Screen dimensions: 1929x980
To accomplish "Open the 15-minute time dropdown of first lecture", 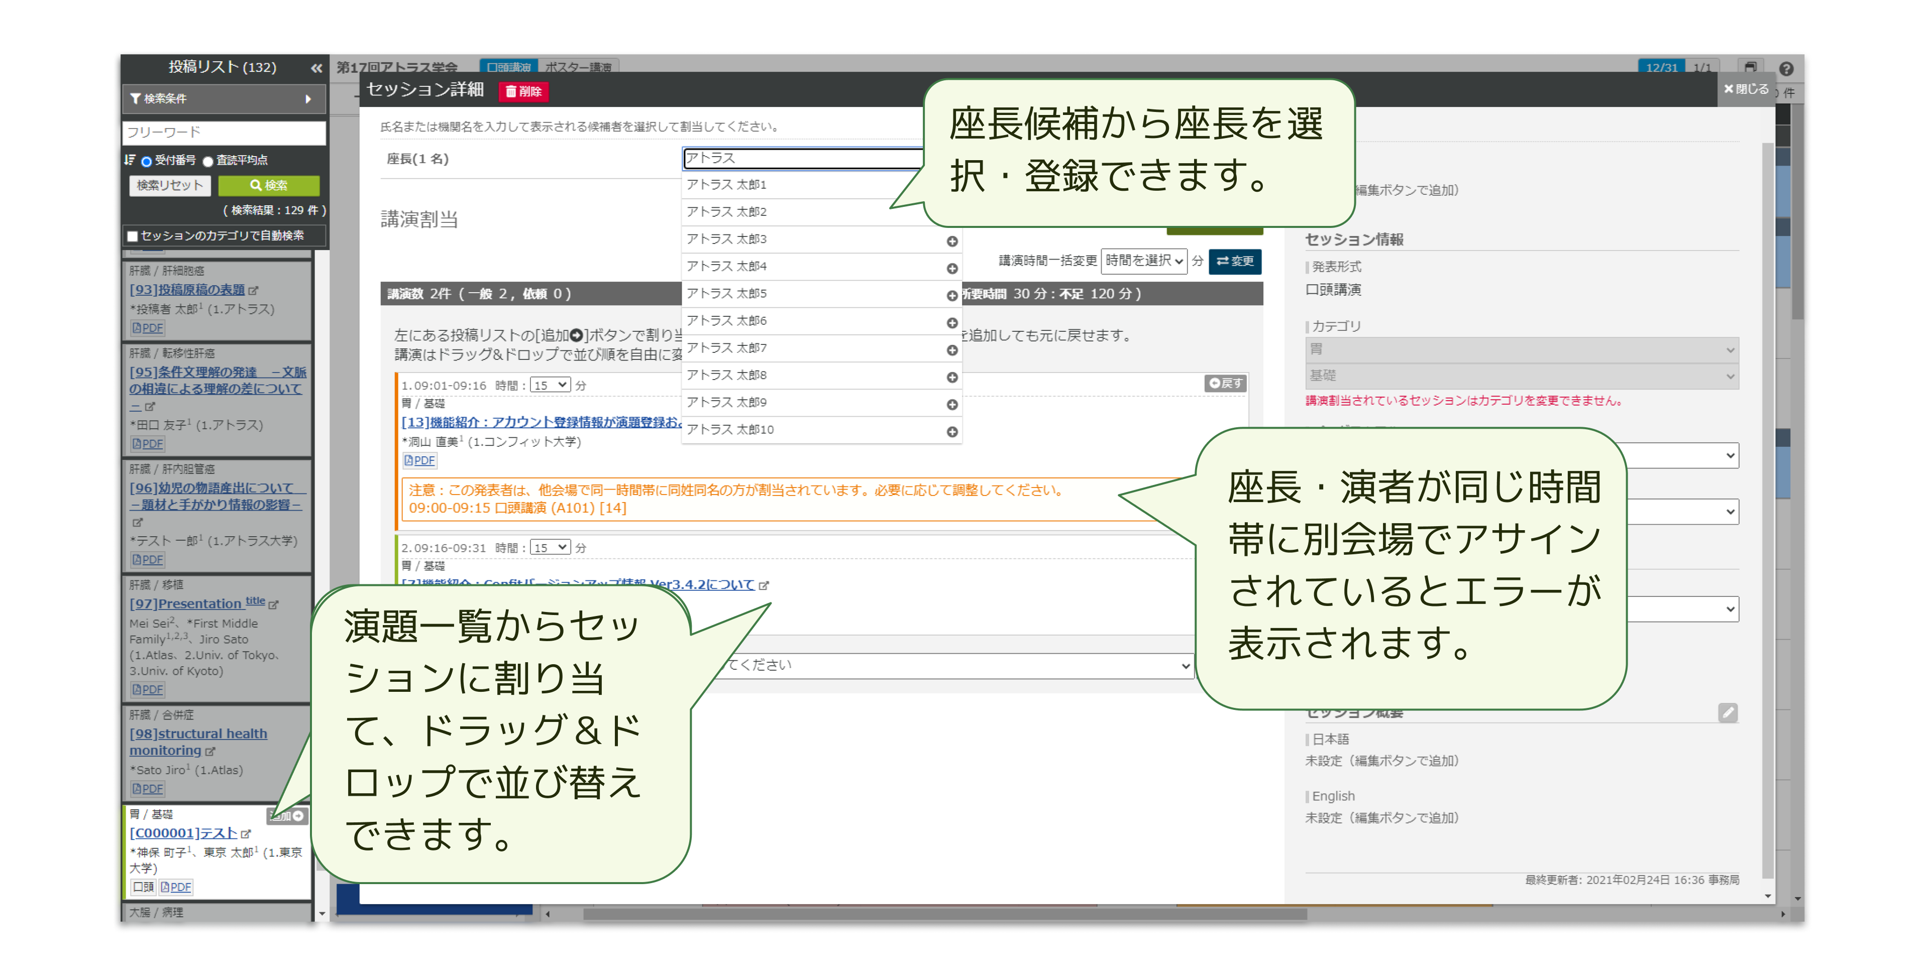I will [550, 386].
